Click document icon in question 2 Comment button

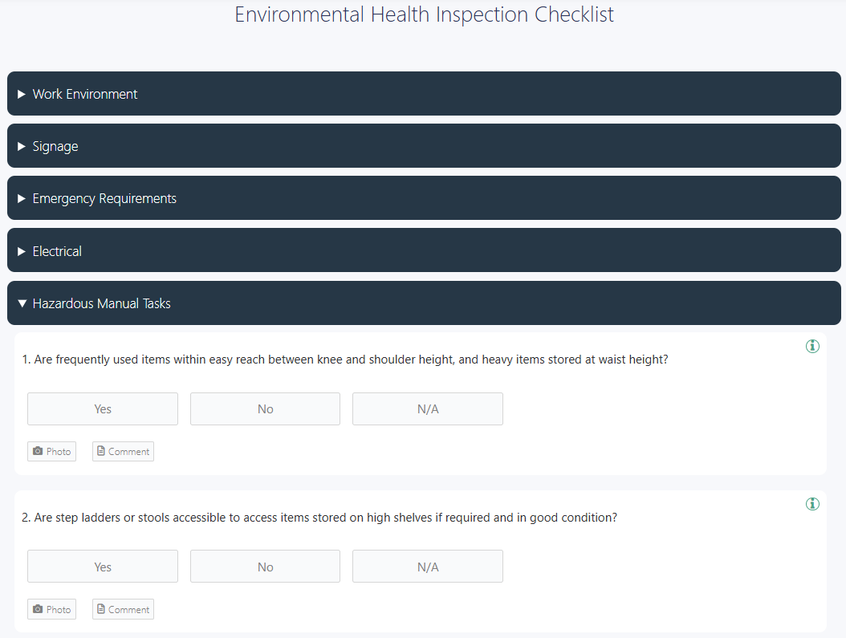(101, 609)
